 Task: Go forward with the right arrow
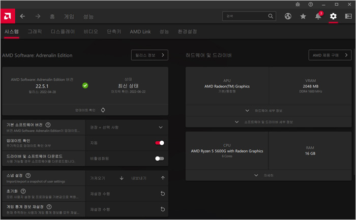pyautogui.click(x=38, y=16)
